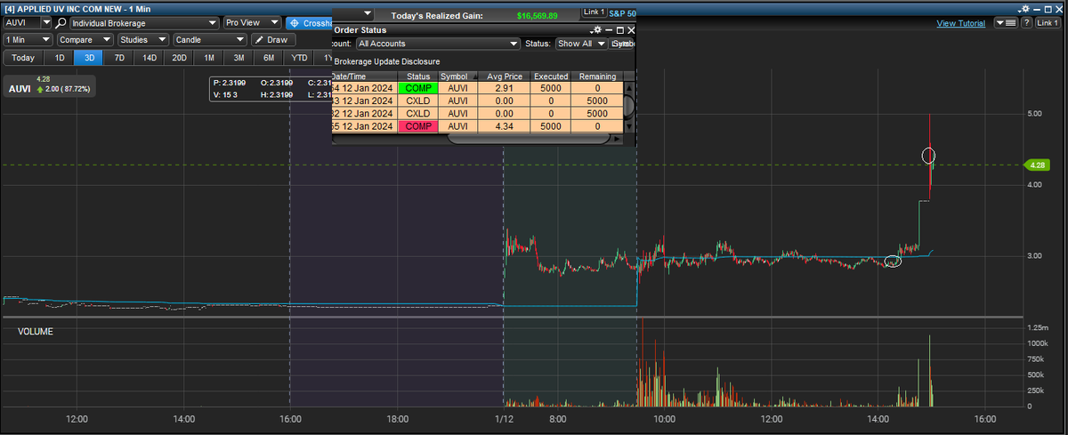Click the 4.28 current price label
This screenshot has height=435, width=1068.
tap(1038, 165)
